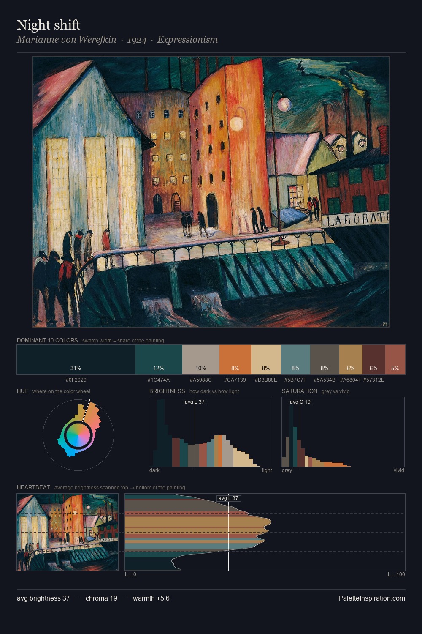
Task: Click "avg brightness 37" in the footer
Action: (x=43, y=598)
